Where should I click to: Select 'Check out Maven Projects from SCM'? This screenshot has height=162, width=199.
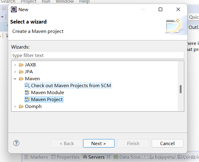(68, 86)
